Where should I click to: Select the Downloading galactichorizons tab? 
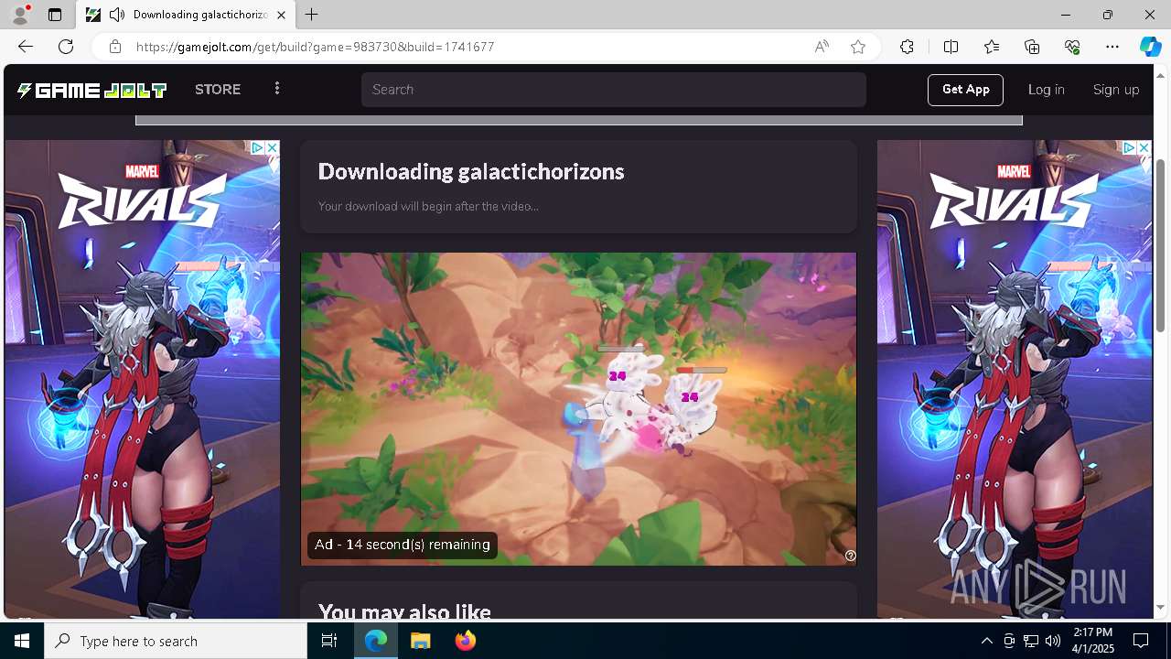186,15
